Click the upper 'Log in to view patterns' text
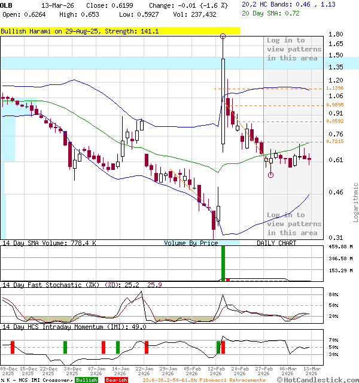Screen dimensions: 359x383 [x=294, y=49]
